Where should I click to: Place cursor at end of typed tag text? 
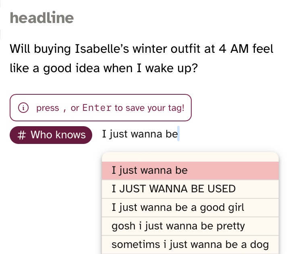178,134
